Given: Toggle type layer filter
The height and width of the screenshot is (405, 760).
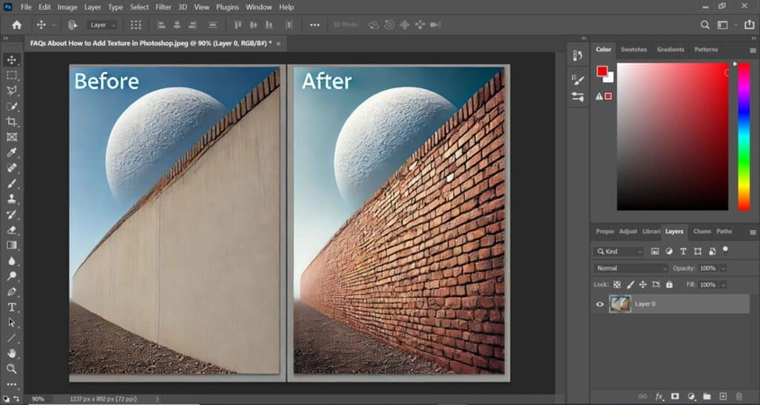Looking at the screenshot, I should click(684, 251).
